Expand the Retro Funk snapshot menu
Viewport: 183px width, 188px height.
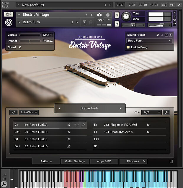(19, 22)
